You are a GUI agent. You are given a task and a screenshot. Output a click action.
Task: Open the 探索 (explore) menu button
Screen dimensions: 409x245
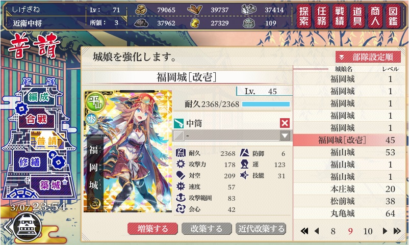click(304, 16)
